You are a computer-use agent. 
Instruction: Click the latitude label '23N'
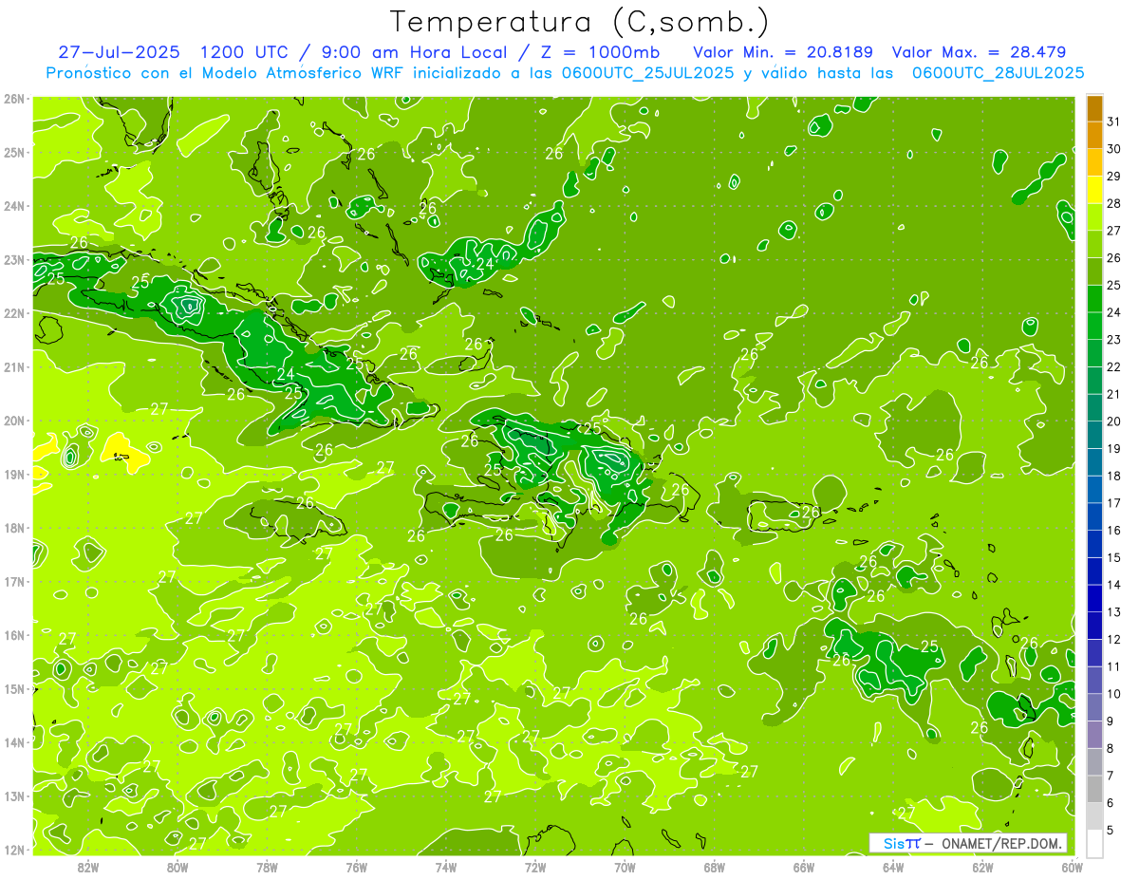[x=14, y=259]
